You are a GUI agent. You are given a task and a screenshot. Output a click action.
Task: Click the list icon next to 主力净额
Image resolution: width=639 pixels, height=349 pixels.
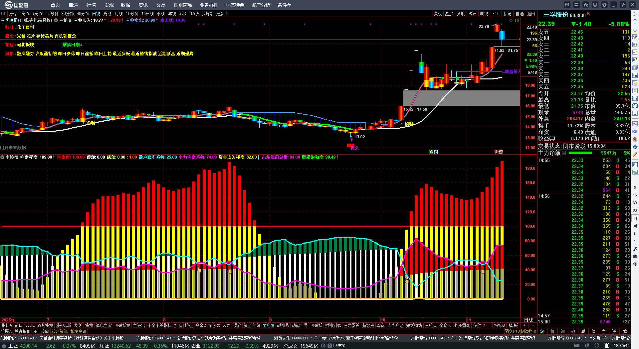point(564,153)
